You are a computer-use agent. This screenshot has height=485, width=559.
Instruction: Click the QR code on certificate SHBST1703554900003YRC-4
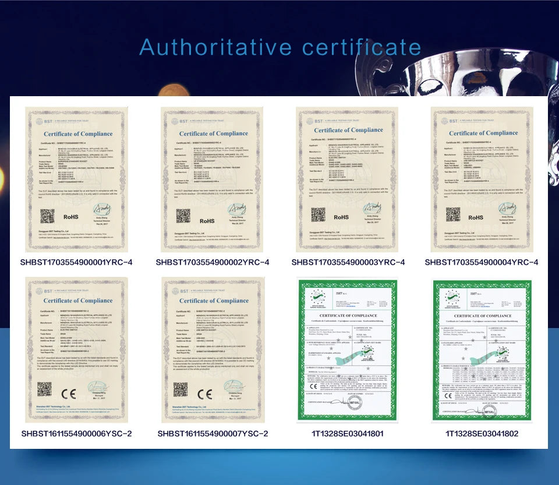point(318,215)
